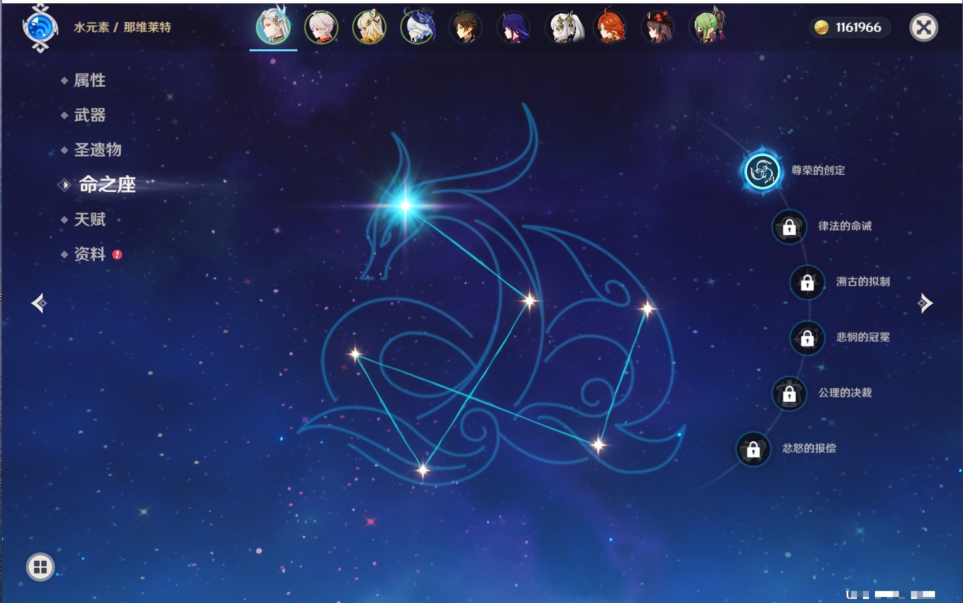This screenshot has width=963, height=603.
Task: Select the dark brown-haired male character portrait
Action: (465, 28)
